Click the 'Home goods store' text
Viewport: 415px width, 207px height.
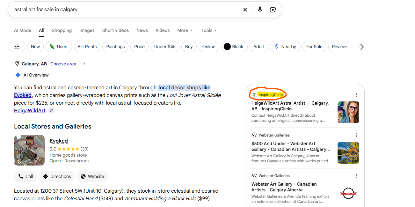[x=68, y=155]
